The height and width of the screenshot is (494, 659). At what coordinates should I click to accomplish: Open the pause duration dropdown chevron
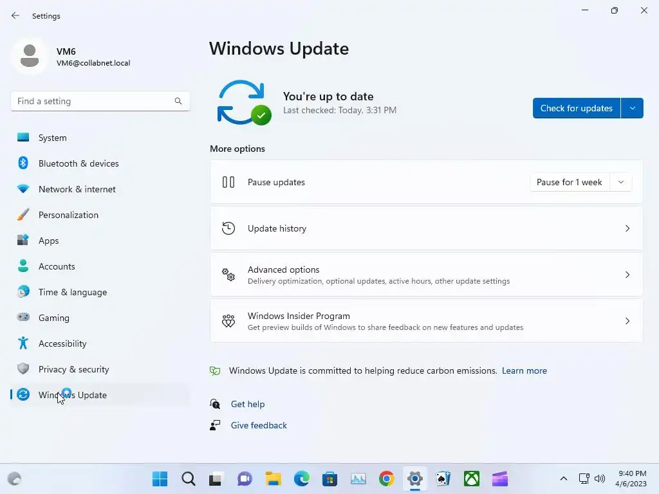click(x=621, y=182)
